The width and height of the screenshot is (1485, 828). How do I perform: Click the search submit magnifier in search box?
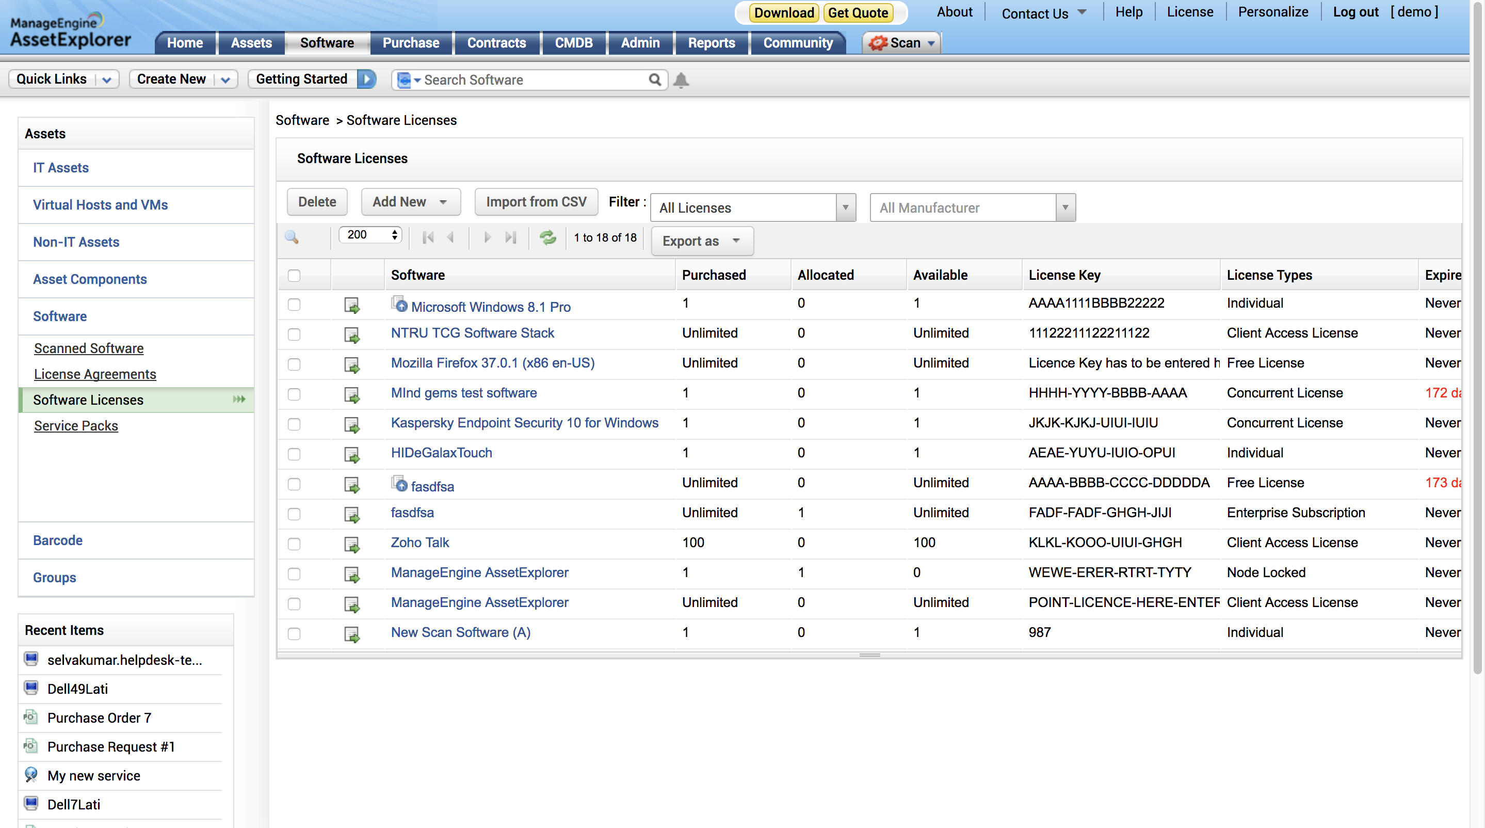click(654, 79)
